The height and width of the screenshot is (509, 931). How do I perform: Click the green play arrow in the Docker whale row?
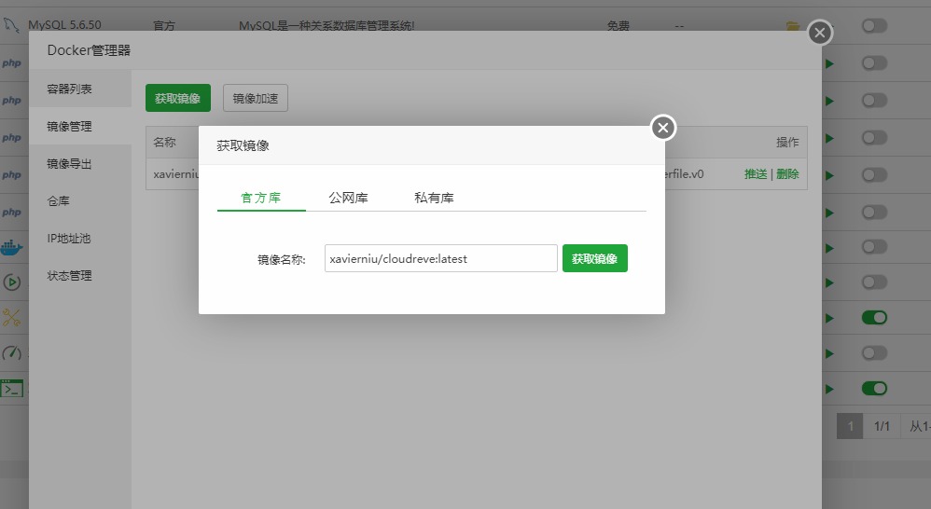(x=829, y=248)
